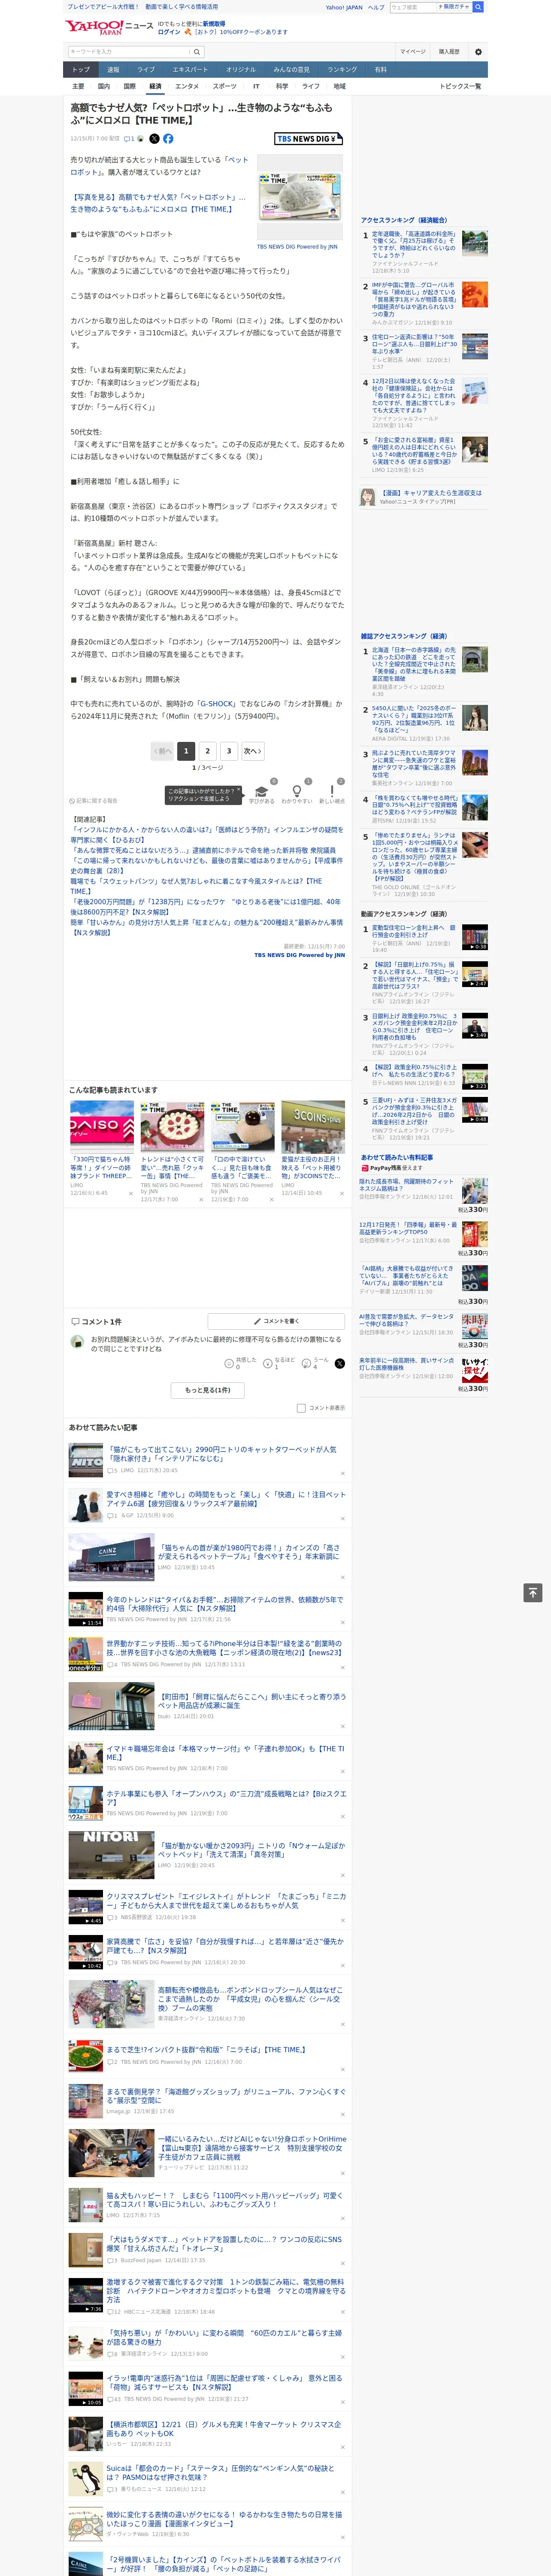Open the トップ navigation tab
The width and height of the screenshot is (551, 2576).
pyautogui.click(x=81, y=70)
